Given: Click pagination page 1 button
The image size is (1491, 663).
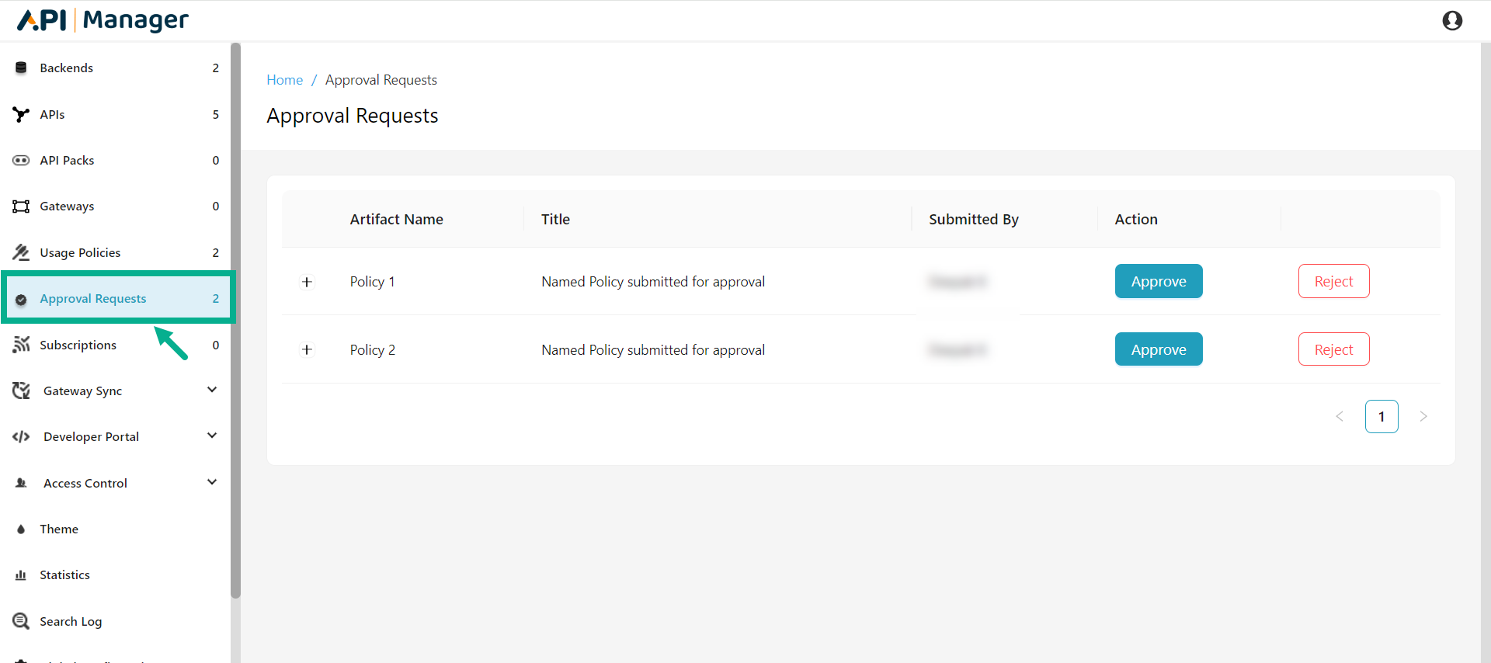Looking at the screenshot, I should [1382, 417].
